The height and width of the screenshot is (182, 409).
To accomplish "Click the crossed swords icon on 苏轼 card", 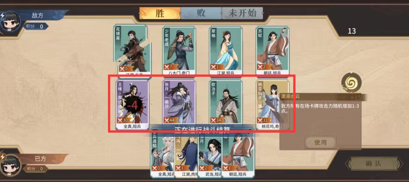I will click(x=260, y=67).
